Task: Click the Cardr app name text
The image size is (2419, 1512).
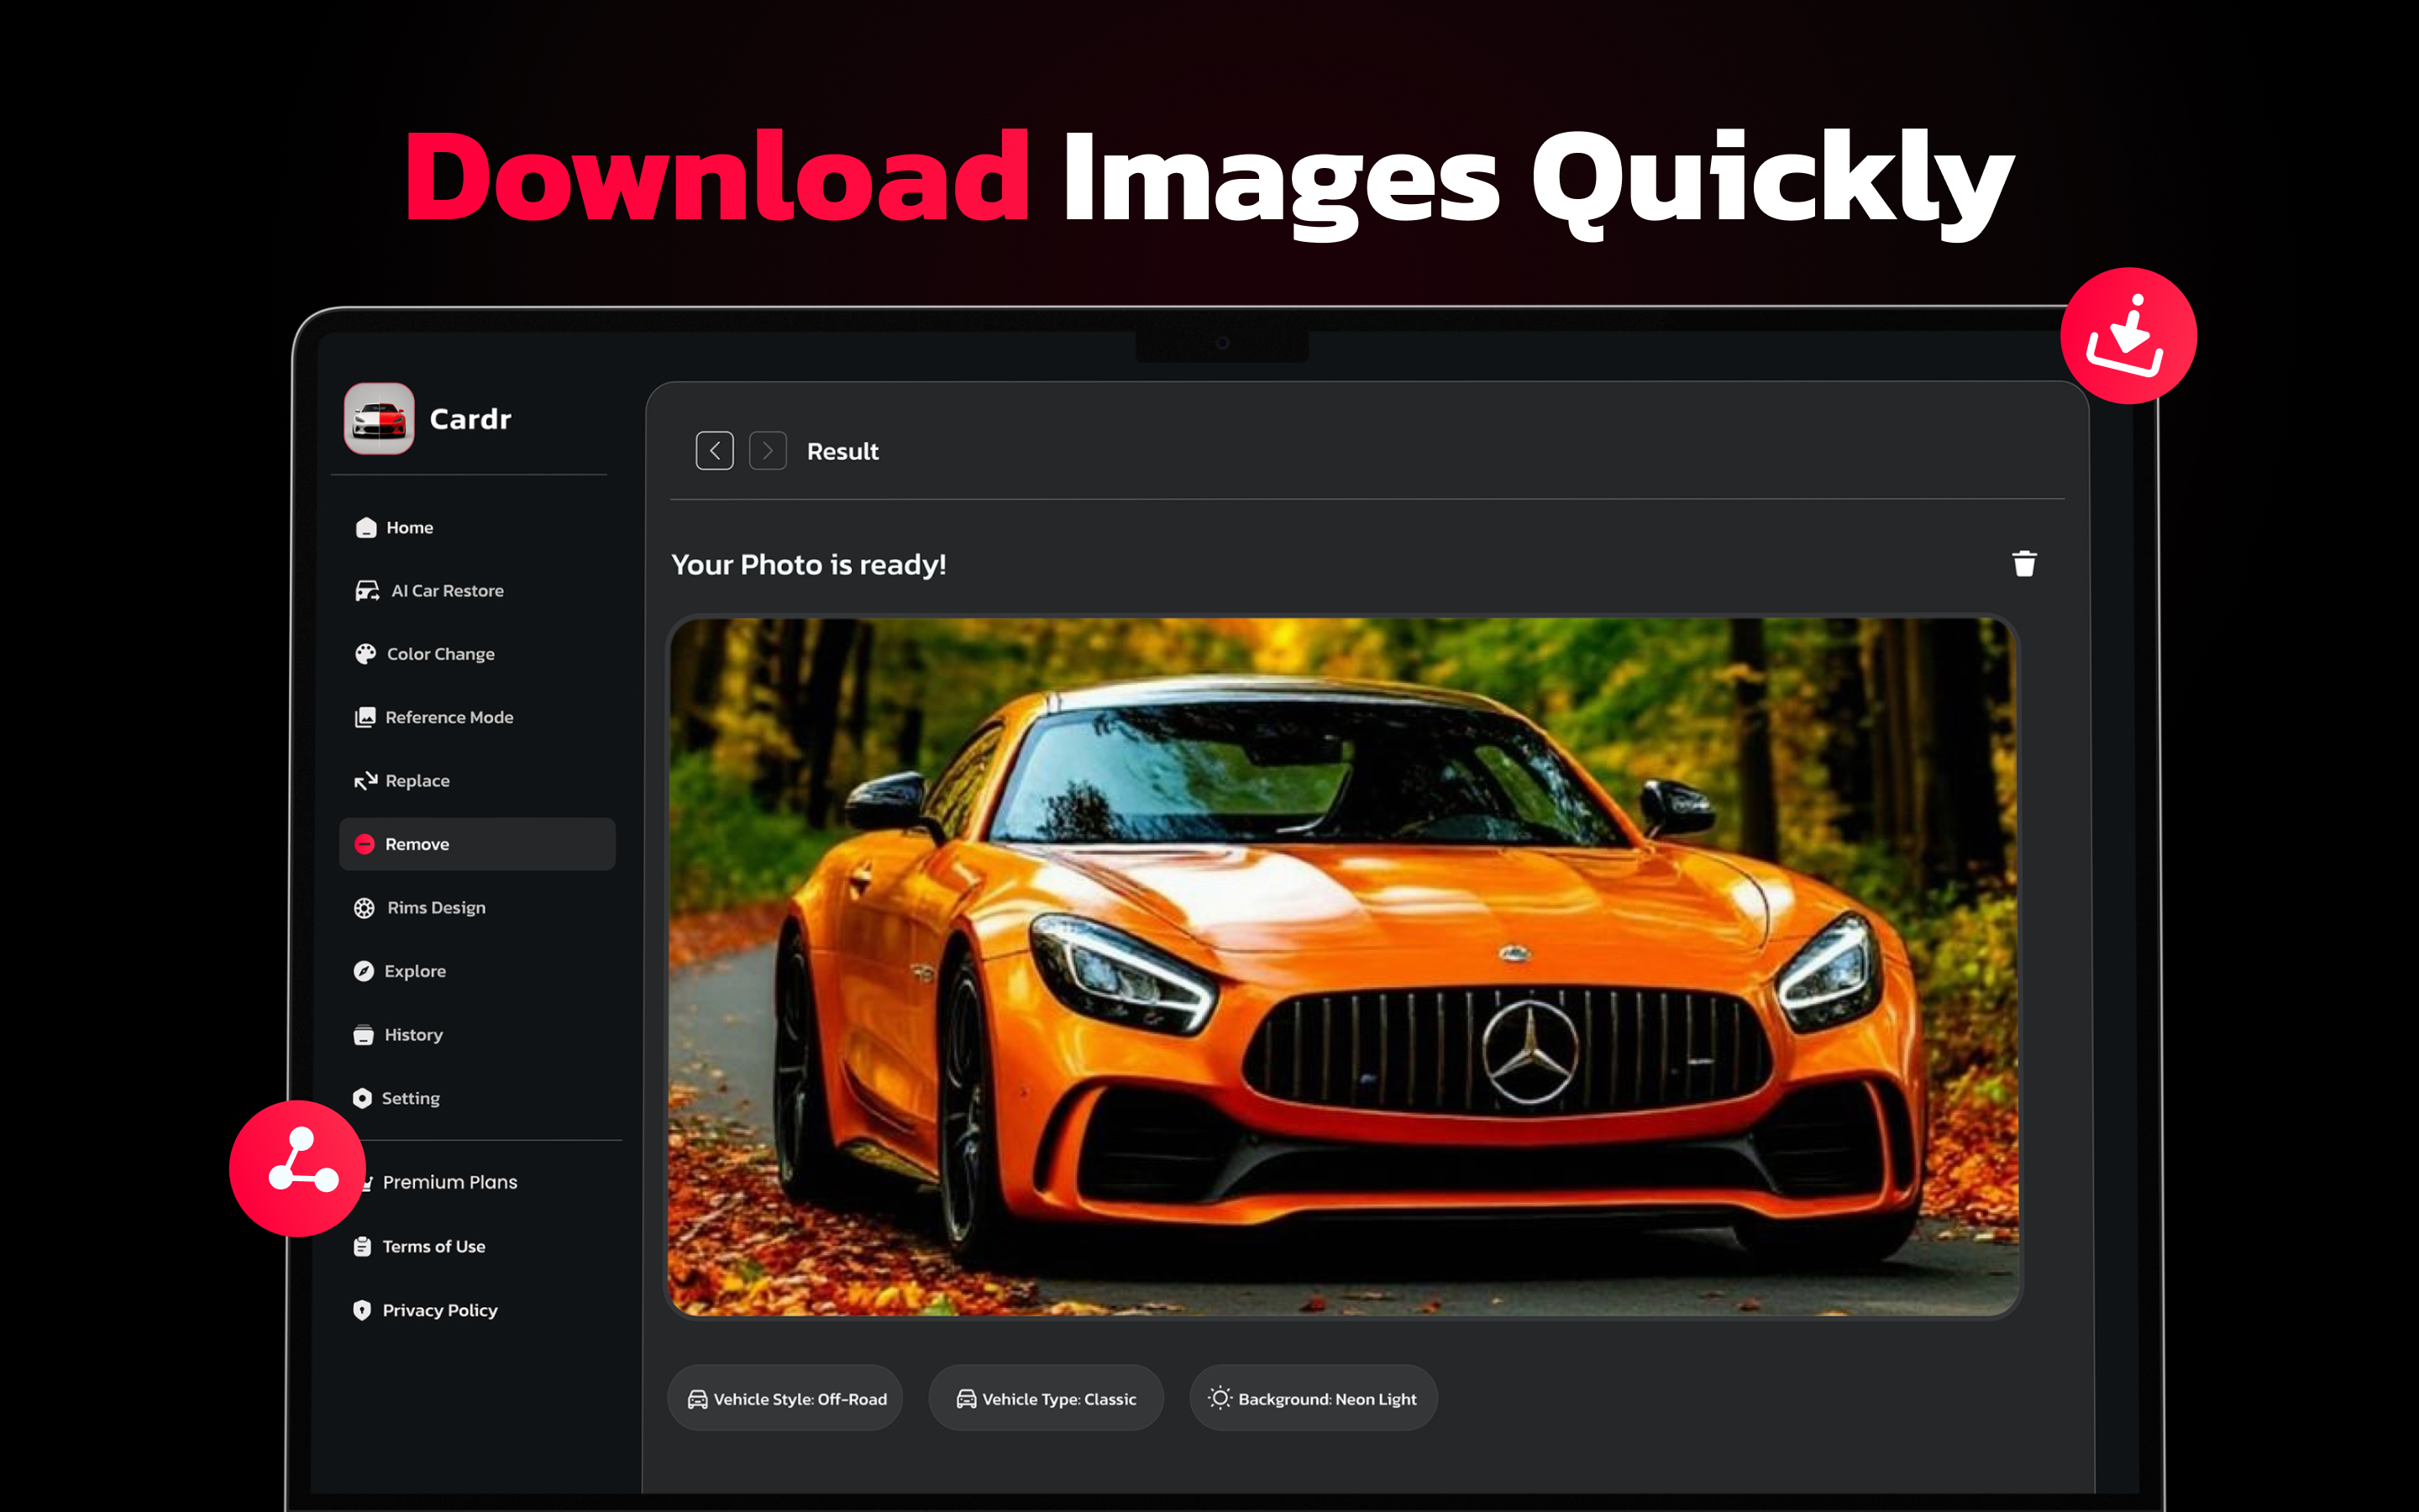Action: [x=471, y=419]
